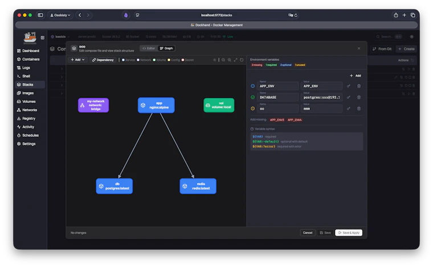
Task: Open the browser share menu
Action: click(x=396, y=15)
